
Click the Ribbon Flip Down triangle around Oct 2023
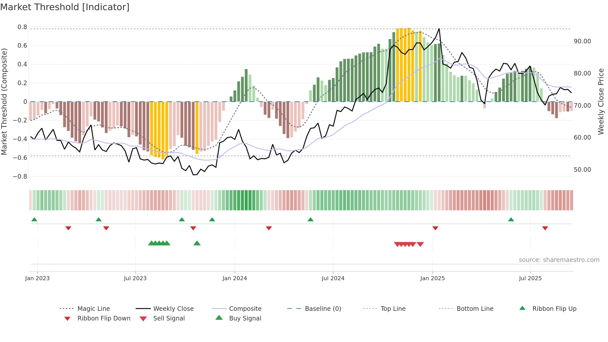tap(193, 228)
